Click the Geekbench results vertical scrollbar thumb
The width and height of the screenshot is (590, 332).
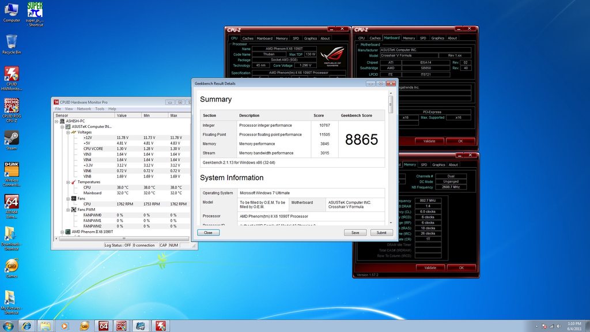point(391,104)
